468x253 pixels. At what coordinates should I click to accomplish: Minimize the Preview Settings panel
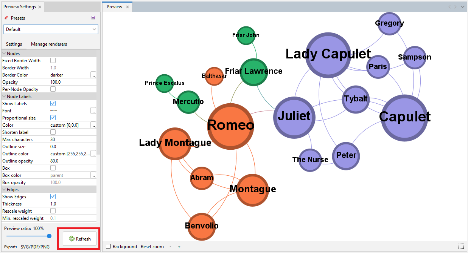coord(96,7)
